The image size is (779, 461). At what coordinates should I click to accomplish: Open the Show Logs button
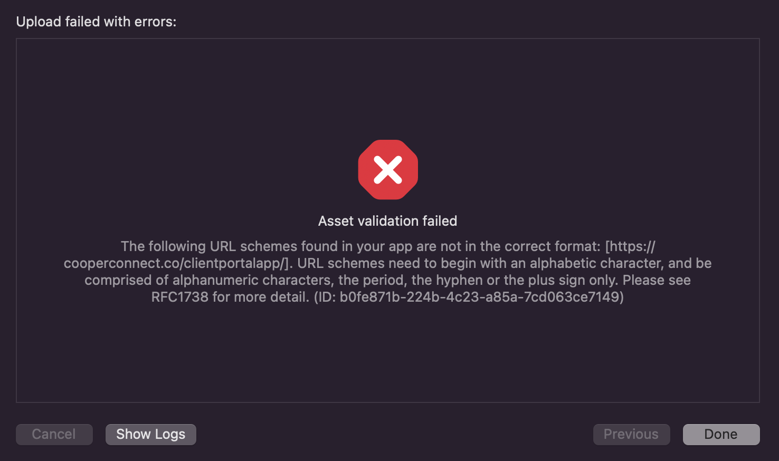tap(151, 434)
